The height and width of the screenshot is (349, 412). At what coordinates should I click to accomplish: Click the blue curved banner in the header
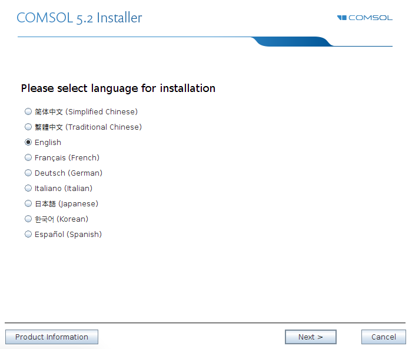[x=292, y=42]
